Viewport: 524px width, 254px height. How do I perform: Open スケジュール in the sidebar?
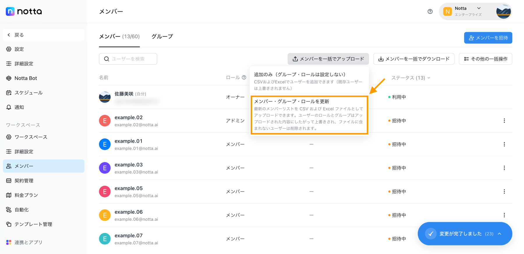pyautogui.click(x=44, y=93)
